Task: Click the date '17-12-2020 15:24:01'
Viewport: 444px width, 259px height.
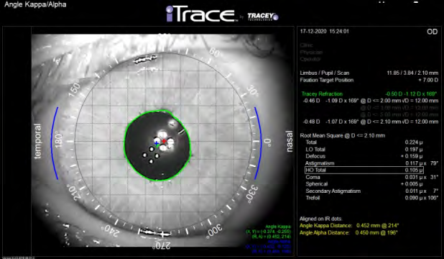Action: pos(325,31)
